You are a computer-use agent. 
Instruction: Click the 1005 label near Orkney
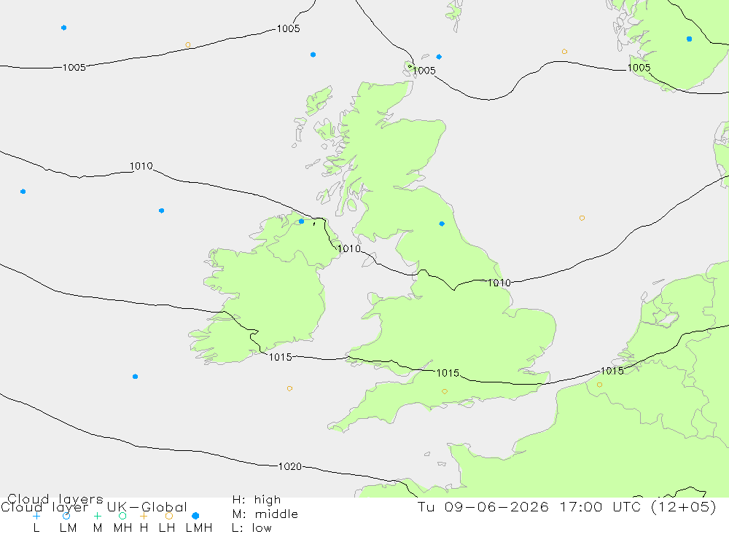(424, 71)
